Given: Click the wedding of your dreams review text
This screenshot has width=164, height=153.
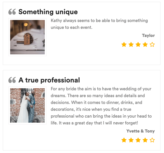Looking at the screenshot, I should click(x=101, y=106).
